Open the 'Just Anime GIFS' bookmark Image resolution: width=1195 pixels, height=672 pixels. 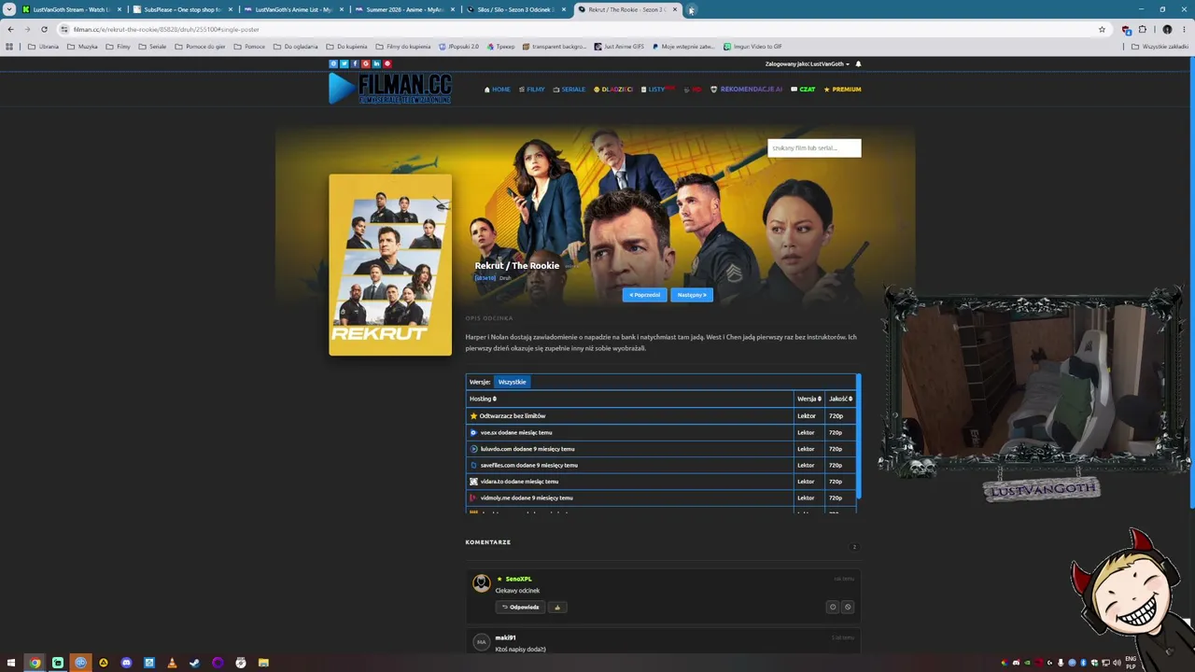[619, 47]
